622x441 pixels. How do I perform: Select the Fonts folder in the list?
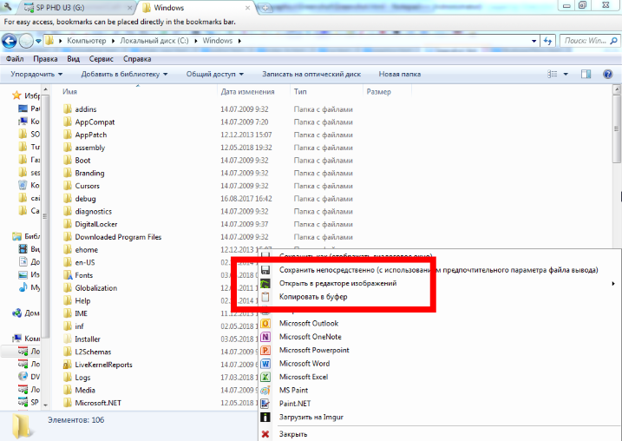(x=83, y=275)
